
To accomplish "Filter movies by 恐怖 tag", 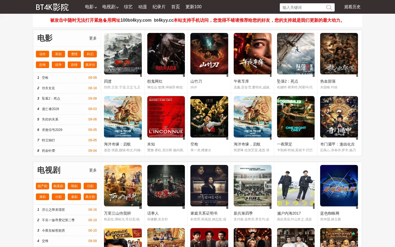I will coord(43,65).
